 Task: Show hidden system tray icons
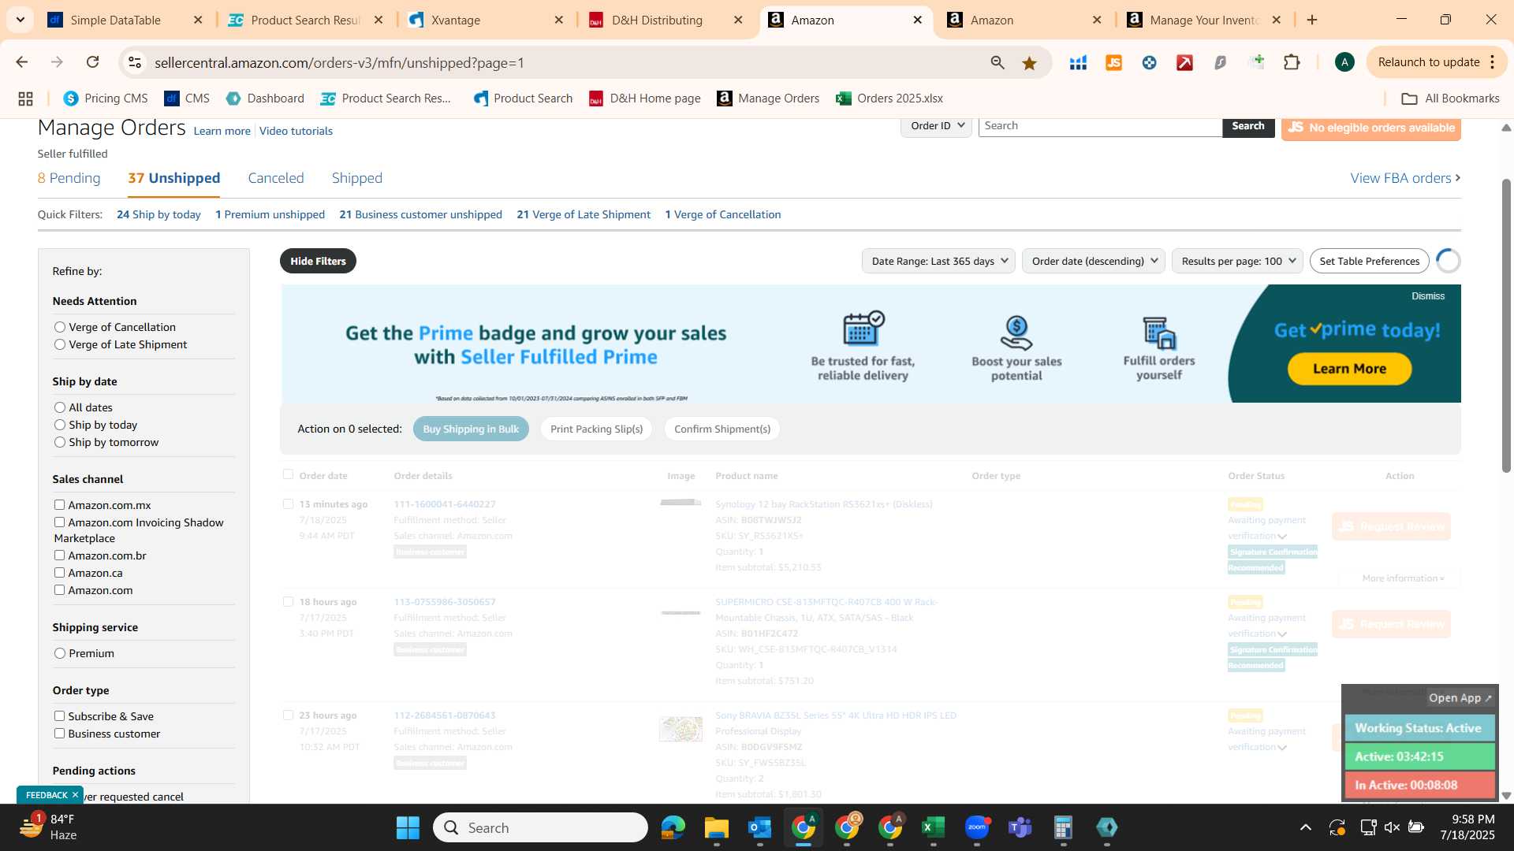[x=1305, y=827]
